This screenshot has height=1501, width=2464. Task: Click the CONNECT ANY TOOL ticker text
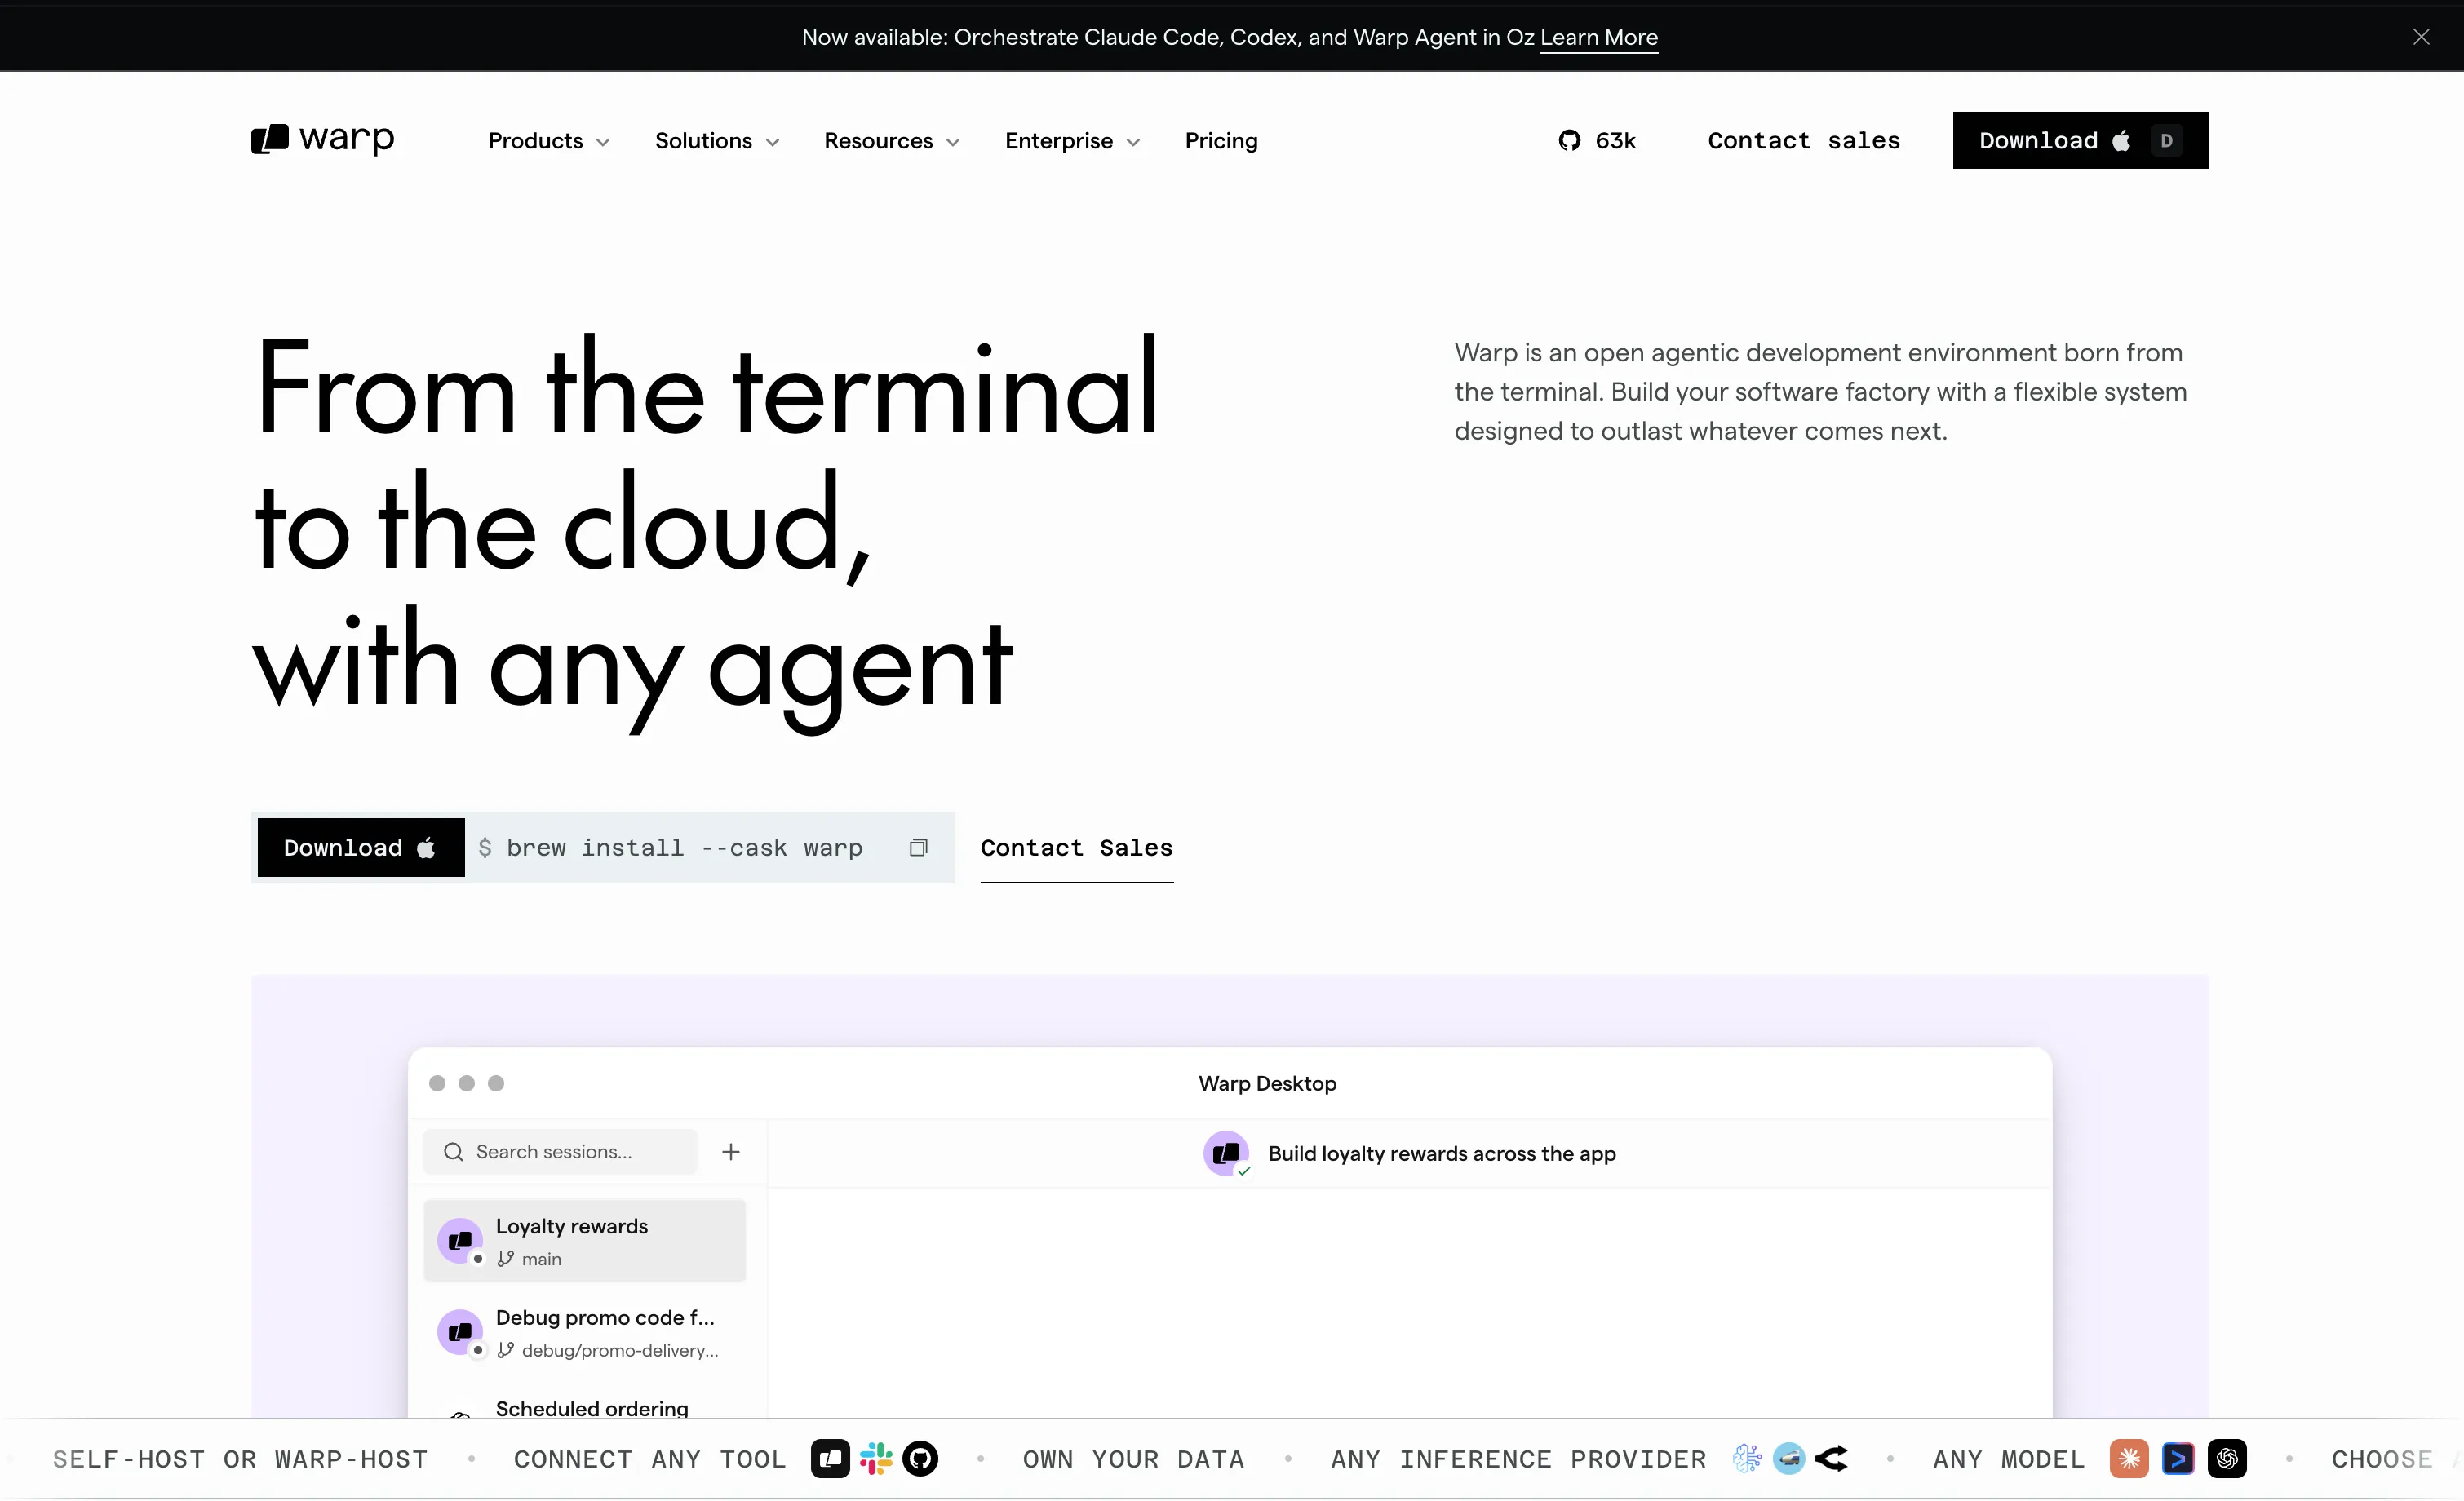click(x=650, y=1459)
